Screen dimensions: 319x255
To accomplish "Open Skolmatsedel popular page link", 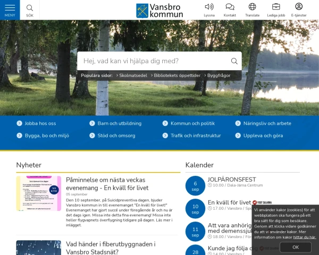I will [133, 75].
